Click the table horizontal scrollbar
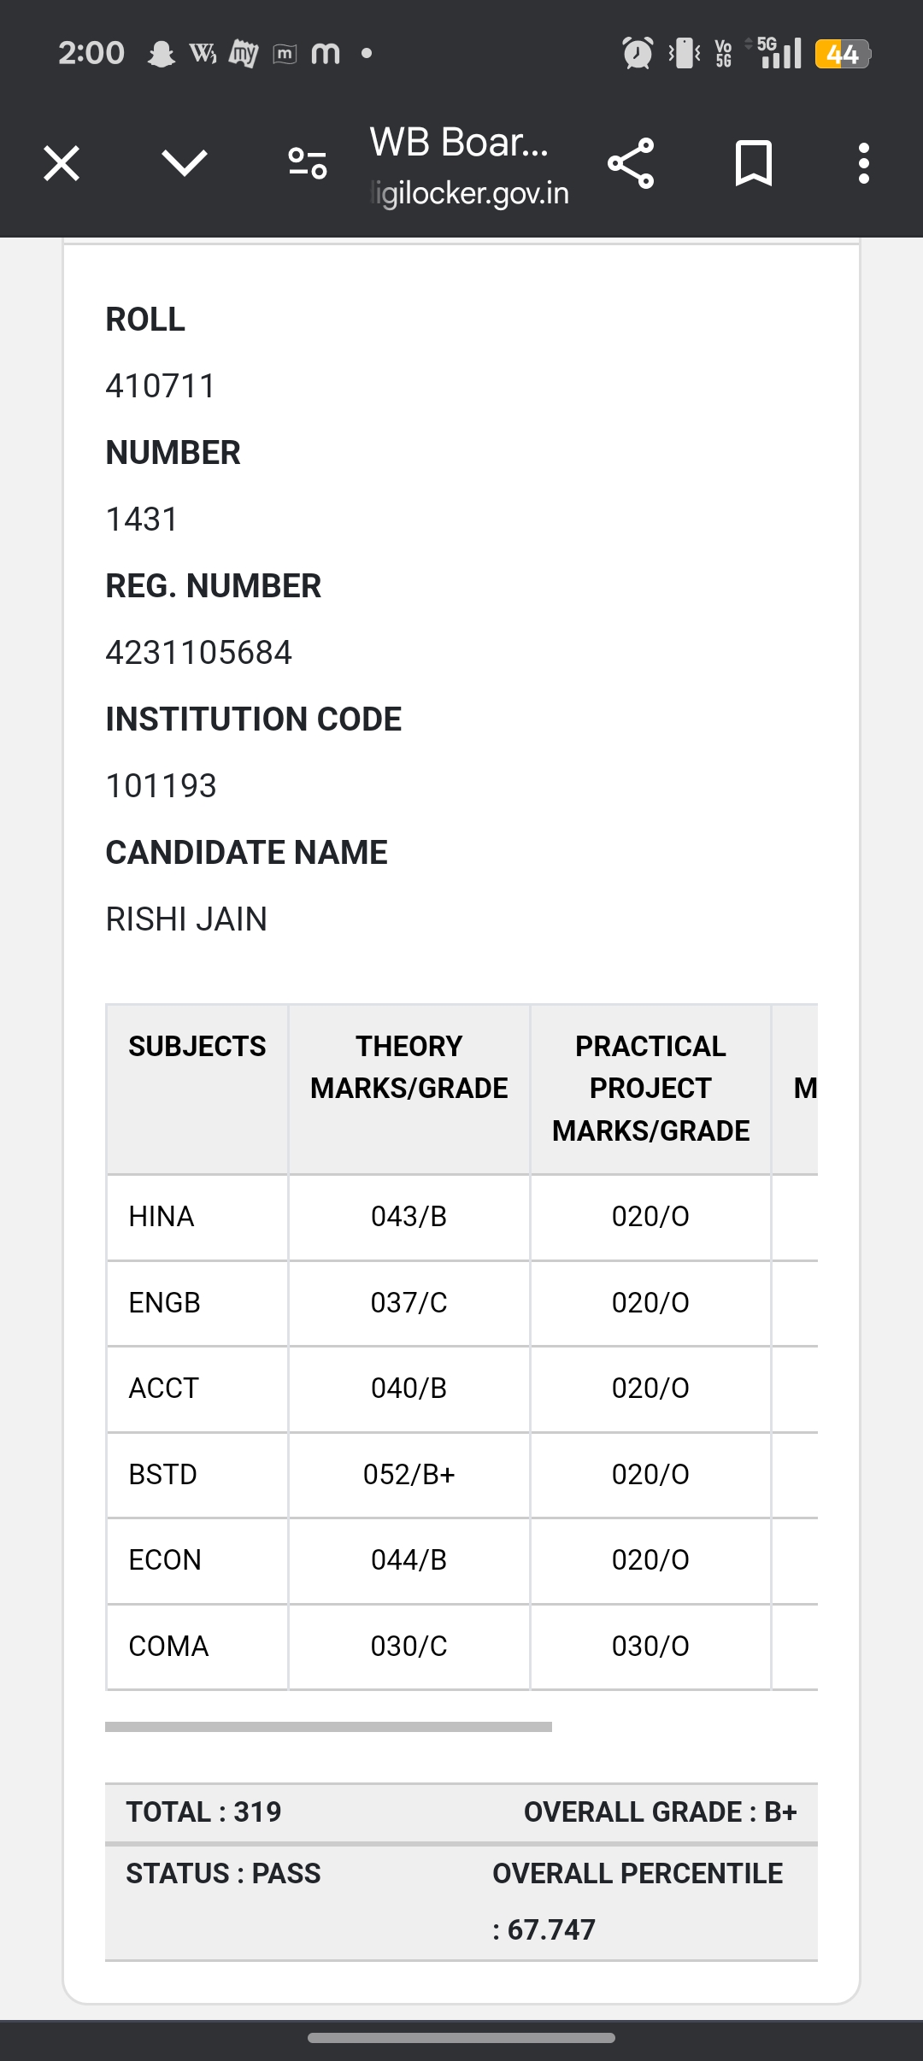 [x=328, y=1727]
